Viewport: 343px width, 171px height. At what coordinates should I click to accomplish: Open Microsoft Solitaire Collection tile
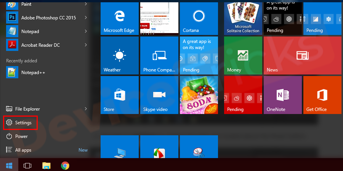243,18
